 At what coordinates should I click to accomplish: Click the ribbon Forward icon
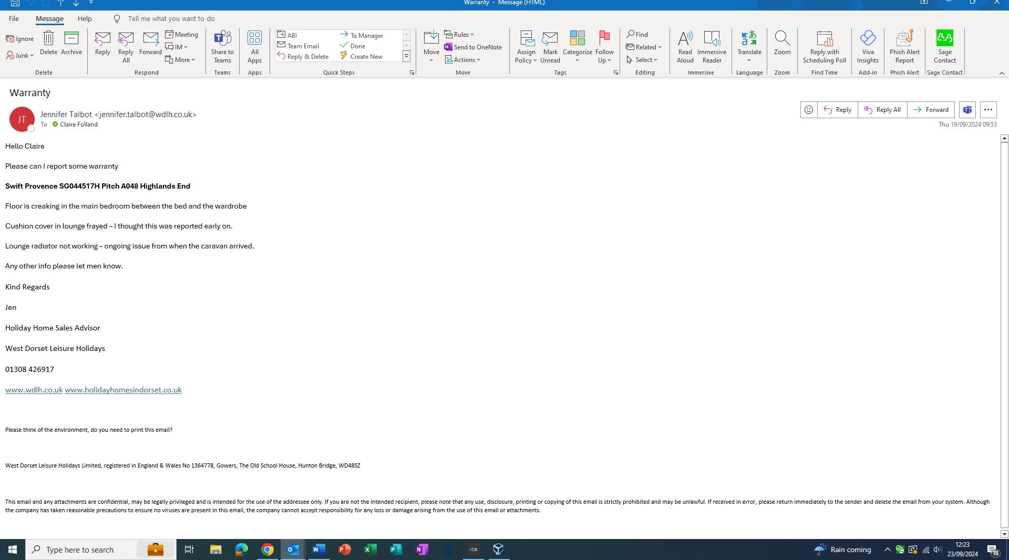click(150, 43)
